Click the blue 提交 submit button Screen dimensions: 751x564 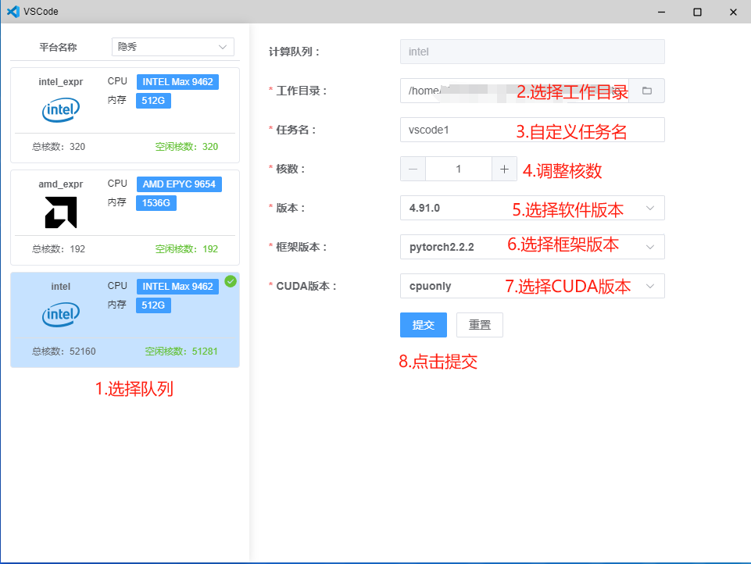(x=424, y=325)
